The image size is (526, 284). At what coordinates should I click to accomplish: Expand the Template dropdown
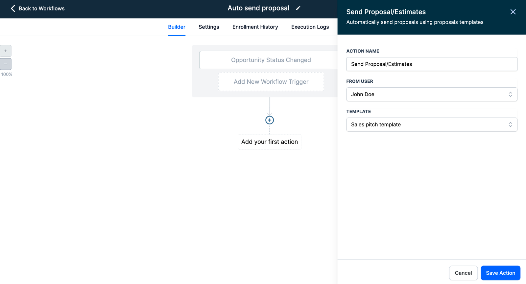tap(431, 124)
